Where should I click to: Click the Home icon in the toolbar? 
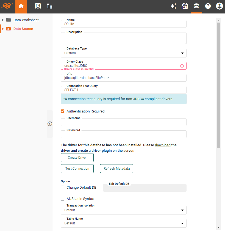pyautogui.click(x=21, y=6)
